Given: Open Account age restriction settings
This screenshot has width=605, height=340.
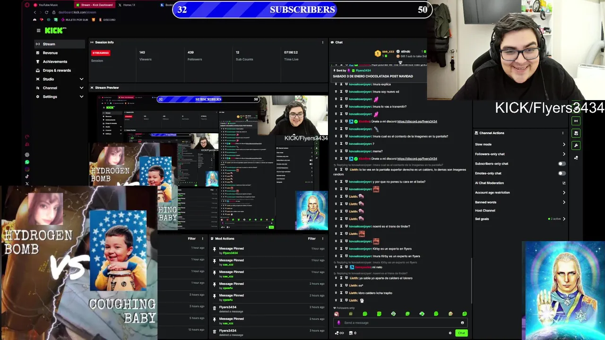Looking at the screenshot, I should pyautogui.click(x=520, y=193).
